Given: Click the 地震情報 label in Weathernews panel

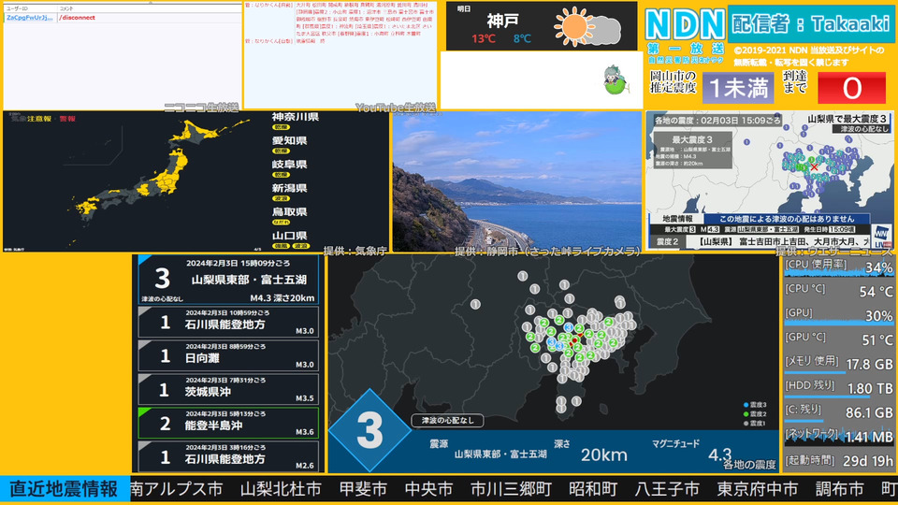Looking at the screenshot, I should tap(677, 219).
